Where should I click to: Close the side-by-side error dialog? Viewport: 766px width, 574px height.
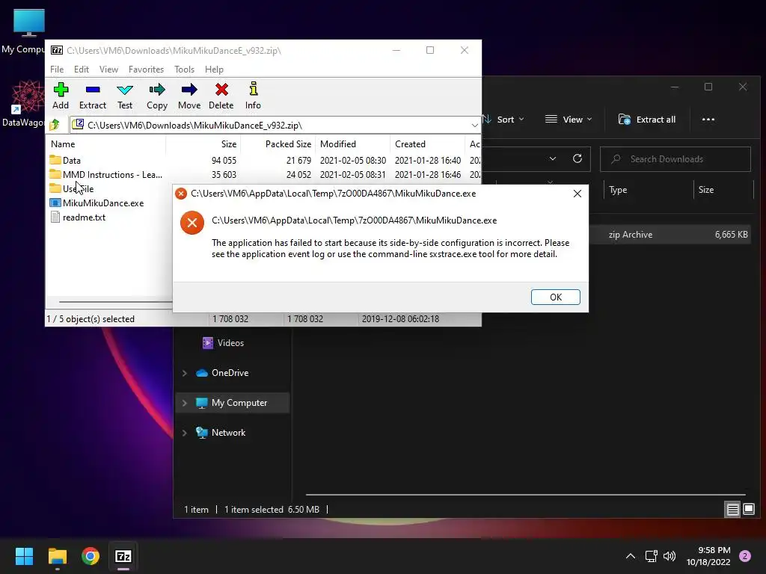tap(577, 194)
